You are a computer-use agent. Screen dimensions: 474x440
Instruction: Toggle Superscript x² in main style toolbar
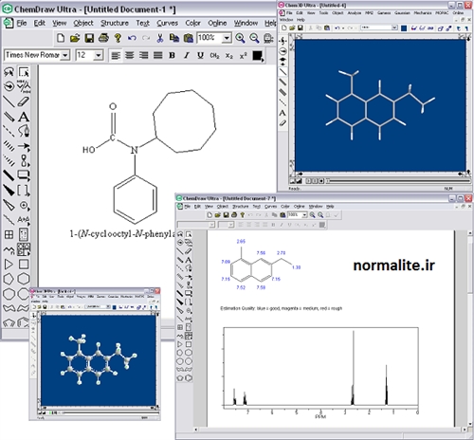click(x=243, y=55)
